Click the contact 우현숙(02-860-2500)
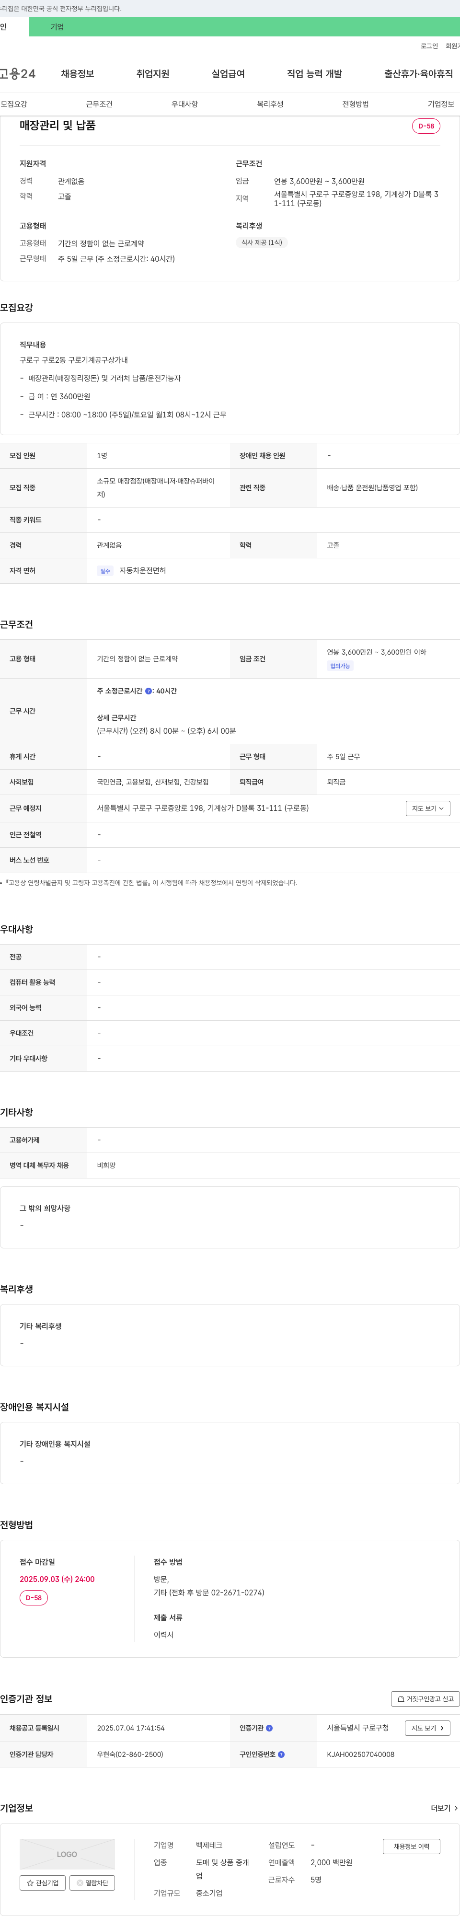The height and width of the screenshot is (1916, 460). click(130, 1754)
